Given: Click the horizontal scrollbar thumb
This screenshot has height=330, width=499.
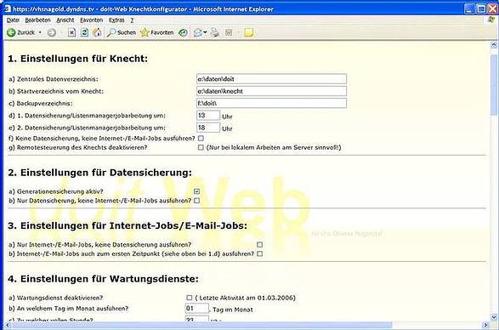Looking at the screenshot, I should [x=201, y=325].
